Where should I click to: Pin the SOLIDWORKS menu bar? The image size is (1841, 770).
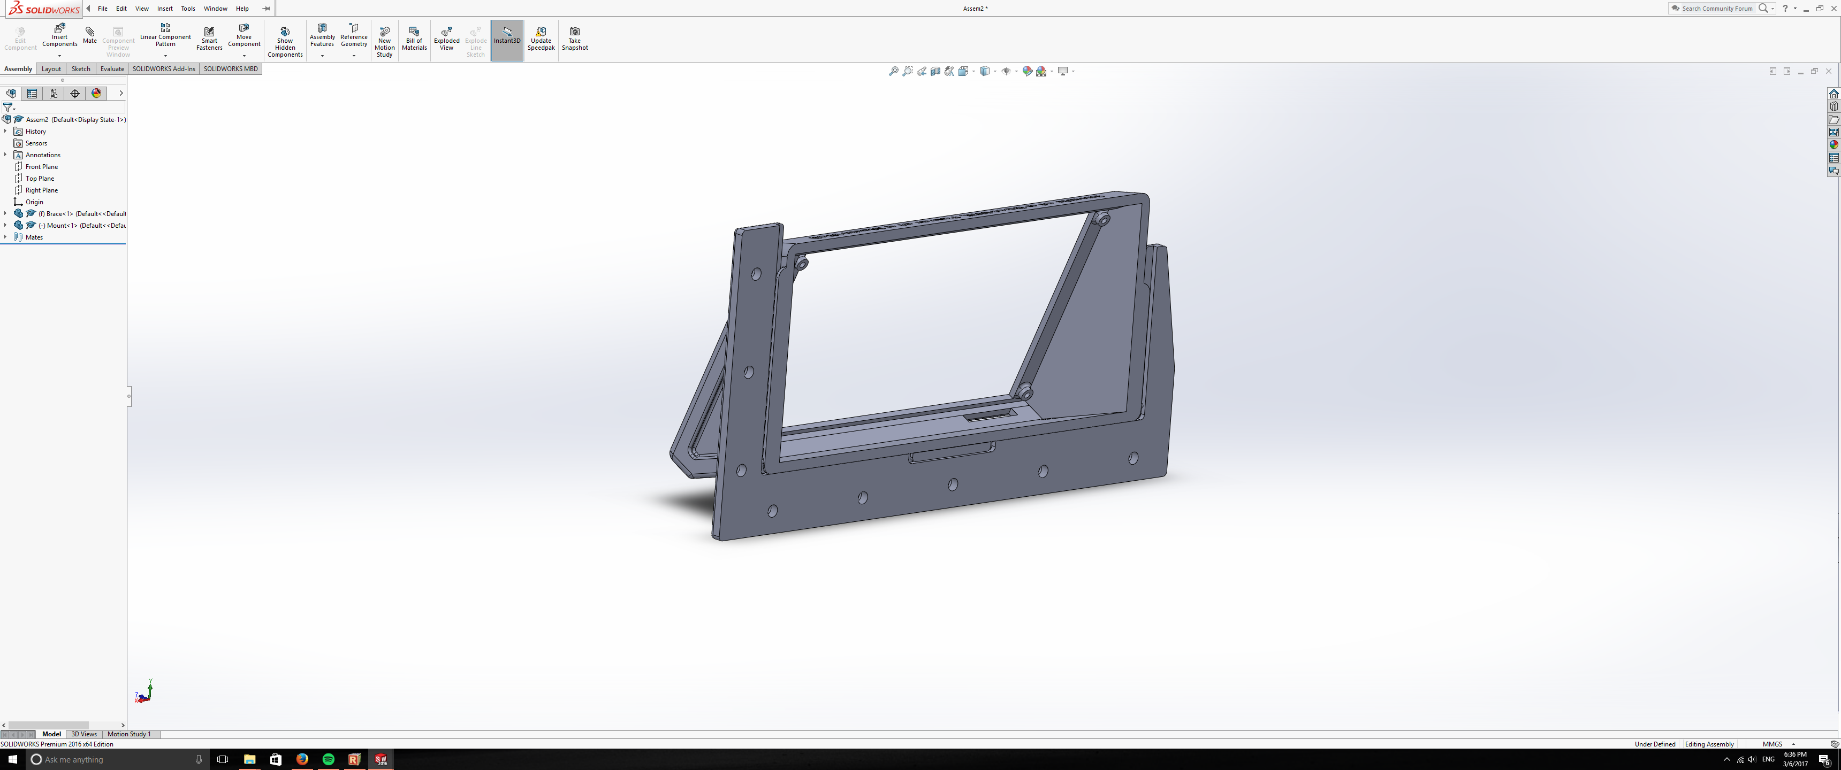tap(266, 9)
